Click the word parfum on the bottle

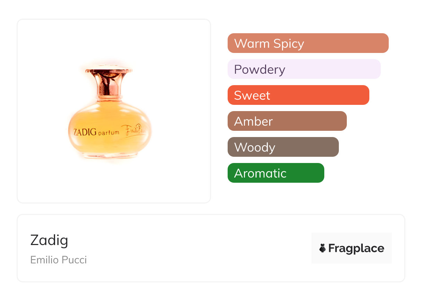108,133
